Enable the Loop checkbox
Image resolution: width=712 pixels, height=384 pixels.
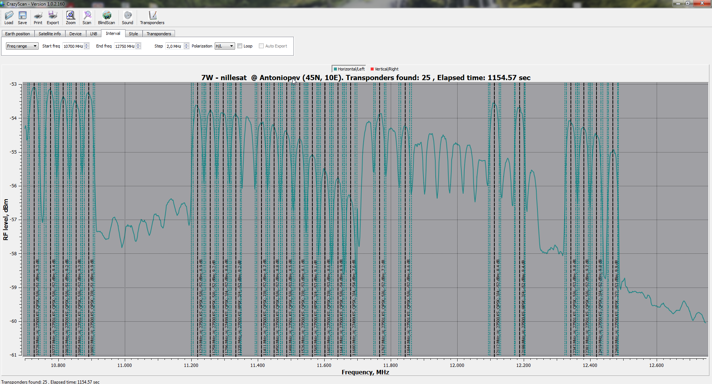pyautogui.click(x=240, y=46)
